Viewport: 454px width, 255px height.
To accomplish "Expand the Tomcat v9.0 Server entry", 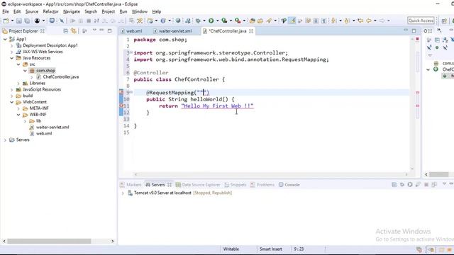I will [123, 193].
